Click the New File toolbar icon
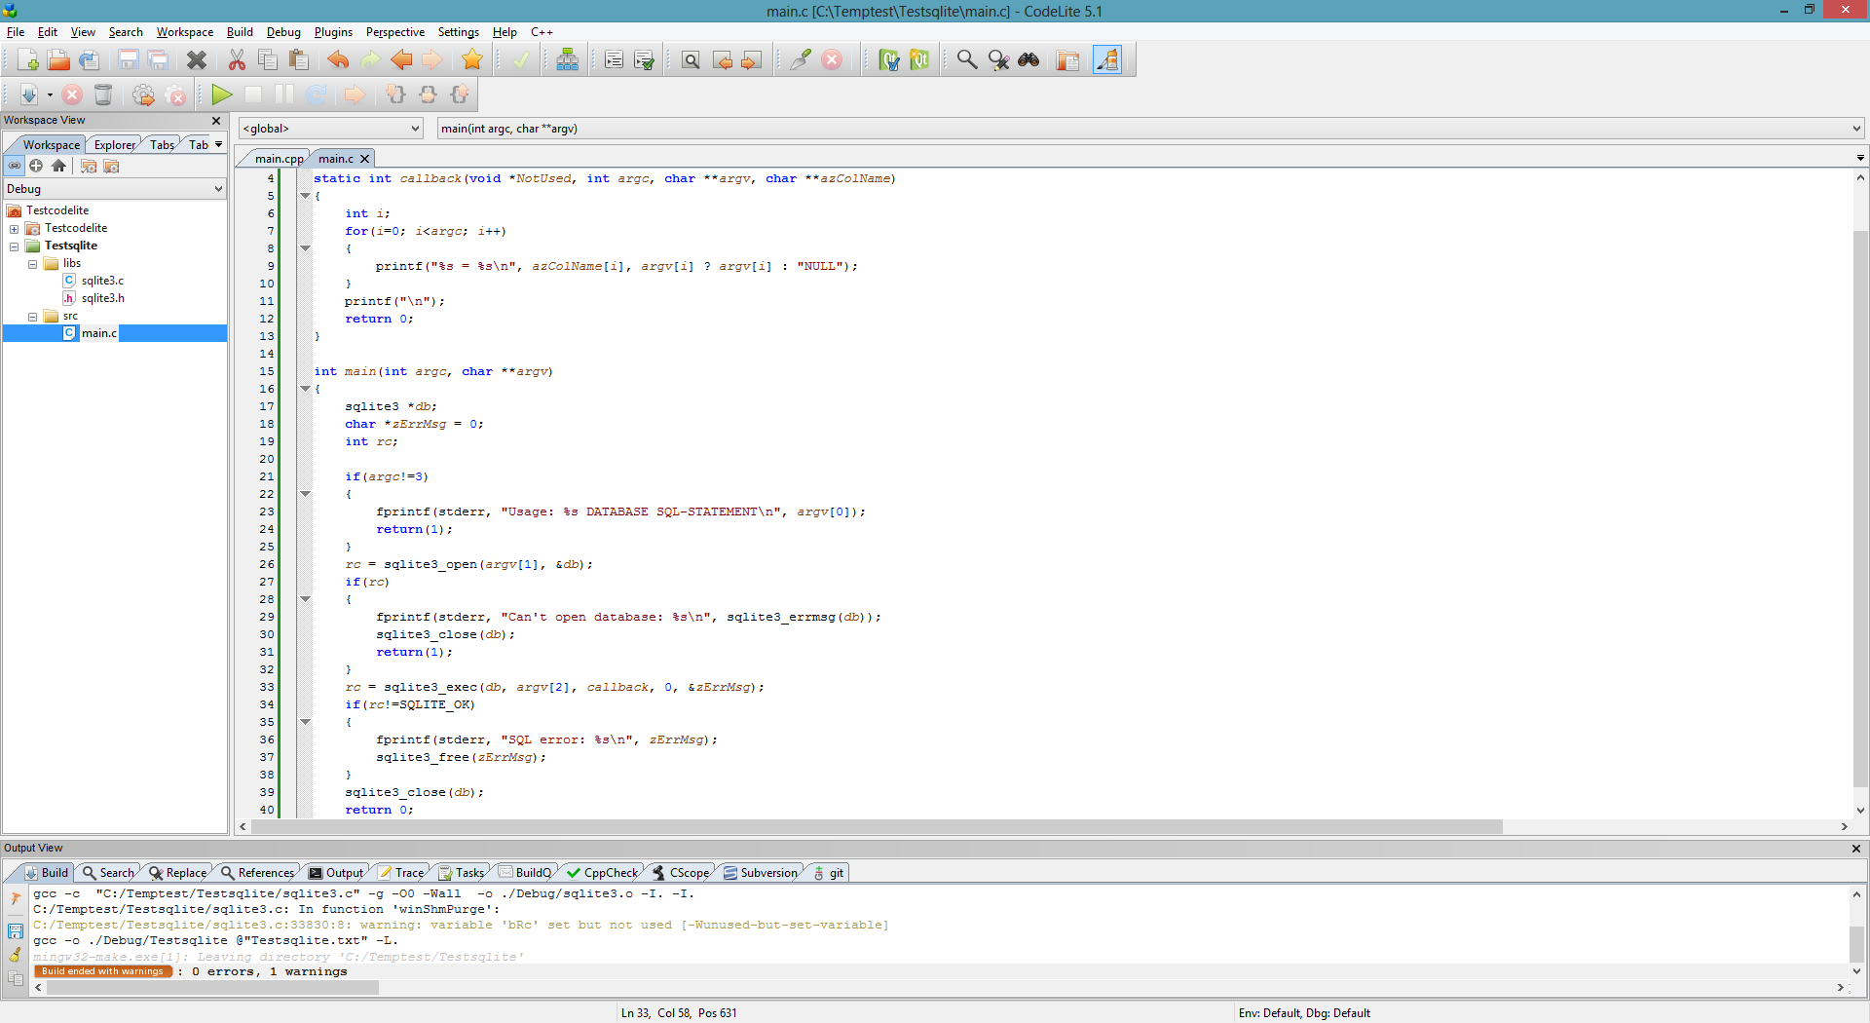Viewport: 1870px width, 1023px height. click(27, 60)
